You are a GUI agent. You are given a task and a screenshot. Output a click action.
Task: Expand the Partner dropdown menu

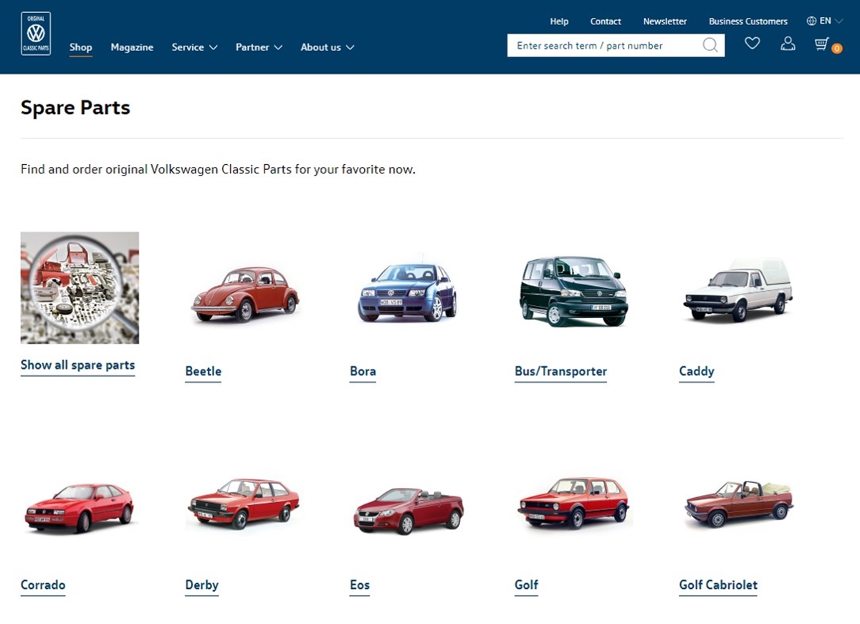(259, 47)
